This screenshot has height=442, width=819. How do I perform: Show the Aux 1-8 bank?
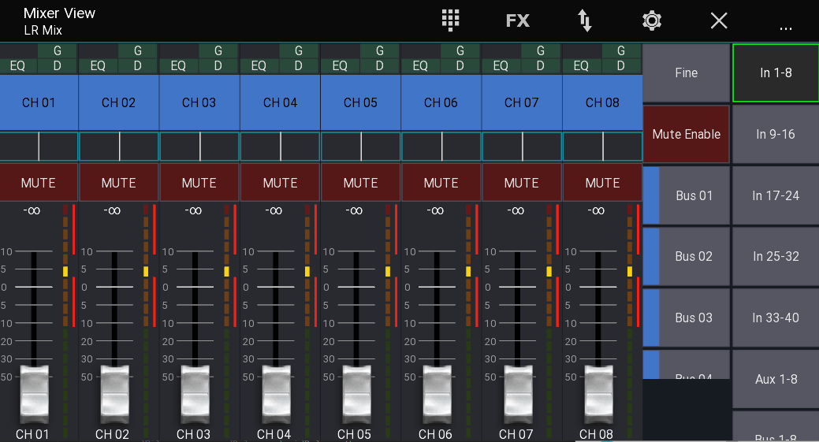(x=776, y=379)
